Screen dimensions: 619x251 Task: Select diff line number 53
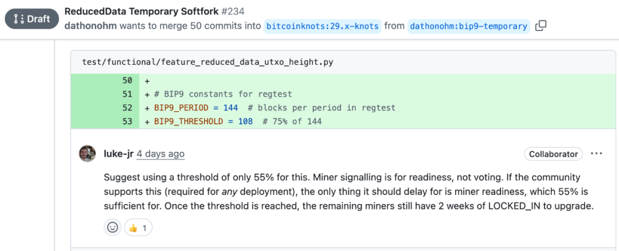(x=127, y=121)
